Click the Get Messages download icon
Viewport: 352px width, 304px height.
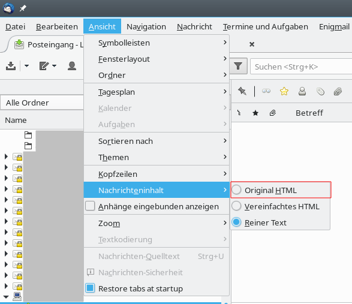11,66
